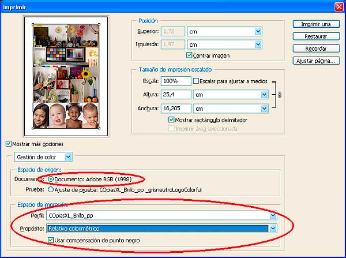Image resolution: width=346 pixels, height=258 pixels.
Task: Open the Superior units dropdown
Action: coord(258,32)
